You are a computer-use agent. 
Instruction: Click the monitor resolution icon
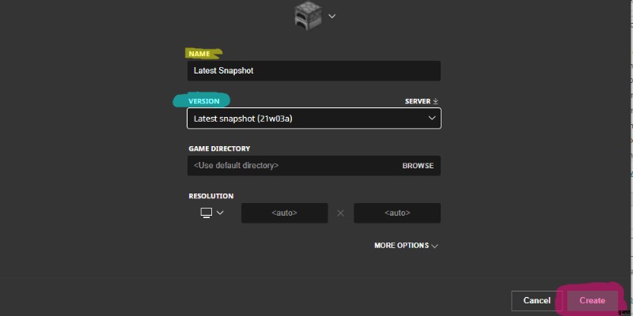coord(207,213)
